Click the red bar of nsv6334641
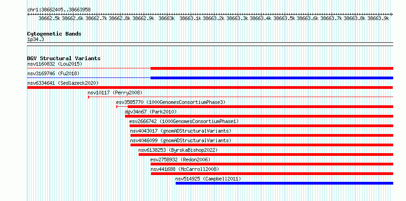406x201 pixels. click(x=210, y=88)
